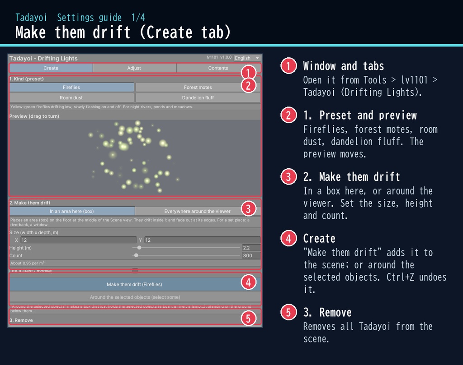
Task: Click the 'Size (width x depth, m)' label
Action: tap(33, 232)
